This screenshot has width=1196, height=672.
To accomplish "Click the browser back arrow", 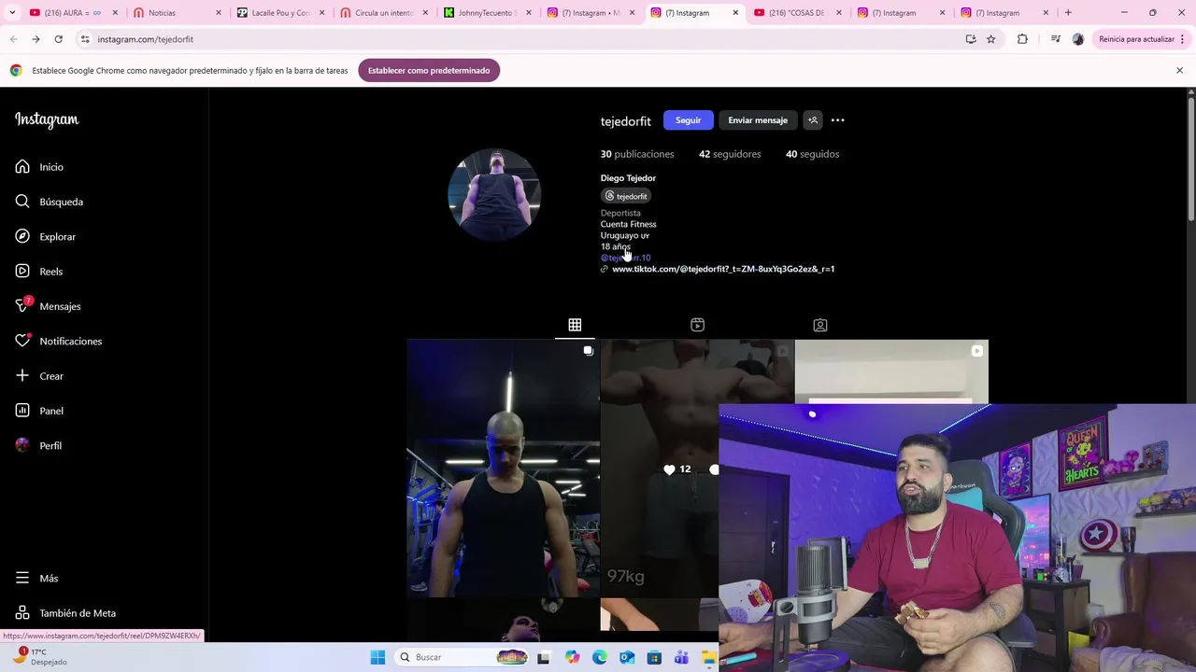I will 14,39.
